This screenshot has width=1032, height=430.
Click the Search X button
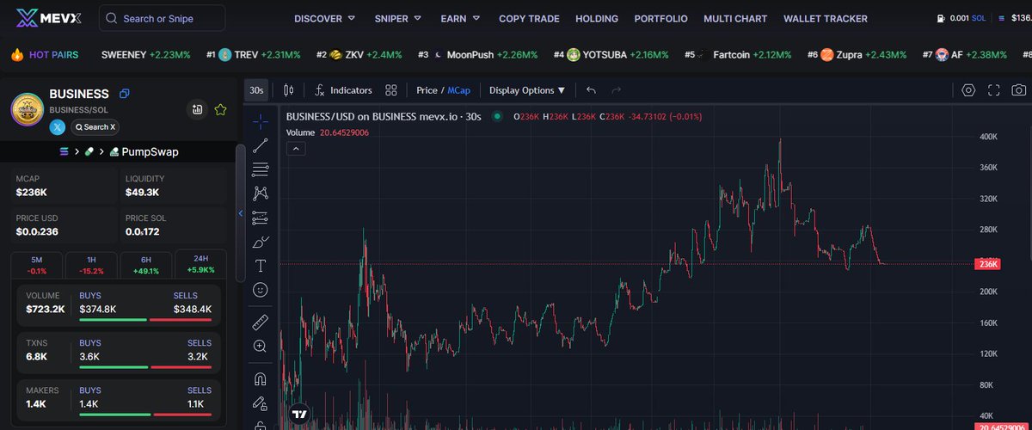(95, 126)
